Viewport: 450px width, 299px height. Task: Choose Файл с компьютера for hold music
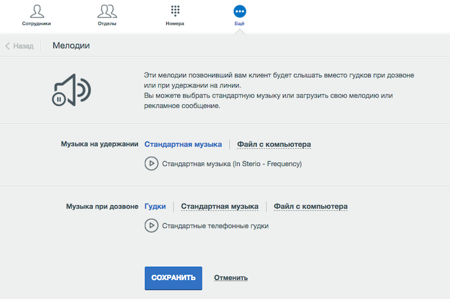(274, 144)
